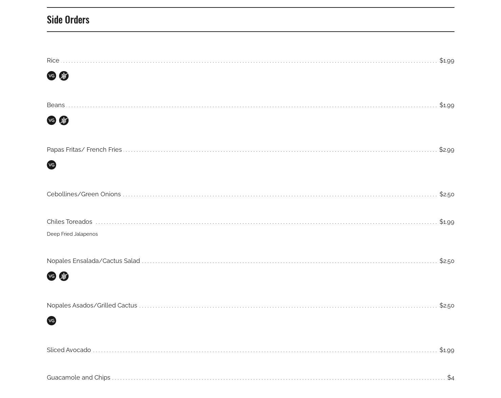Image resolution: width=501 pixels, height=398 pixels.
Task: Choose Nopales Asados/Grilled Cactus
Action: tap(92, 305)
